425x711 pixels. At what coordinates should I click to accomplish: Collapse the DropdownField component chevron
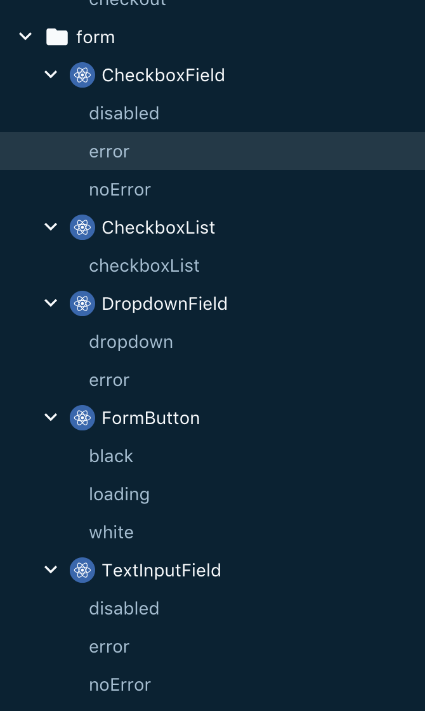tap(51, 303)
